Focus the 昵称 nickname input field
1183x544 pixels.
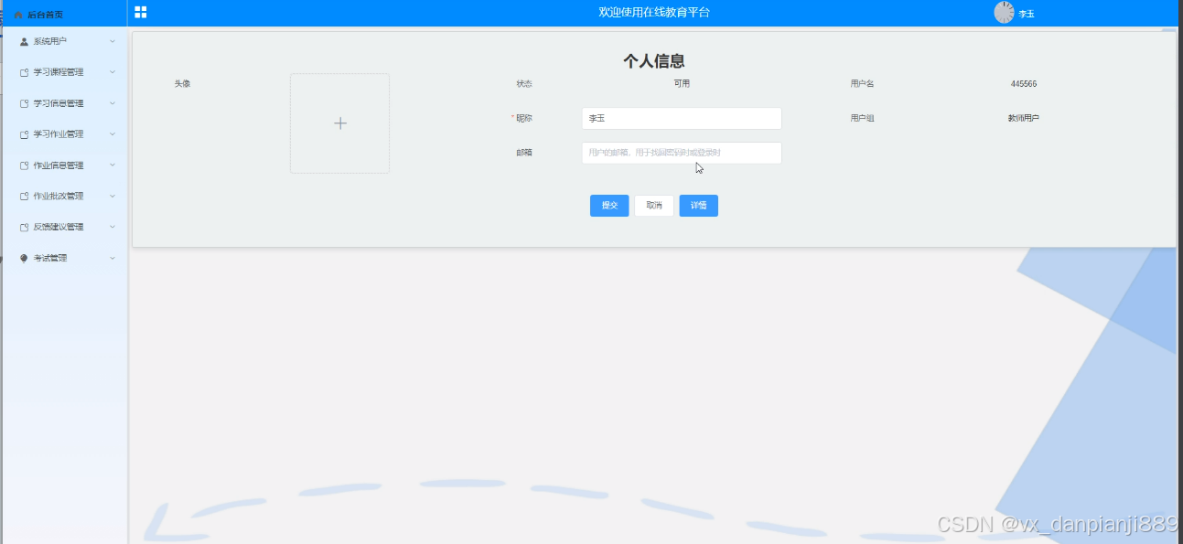click(x=682, y=119)
